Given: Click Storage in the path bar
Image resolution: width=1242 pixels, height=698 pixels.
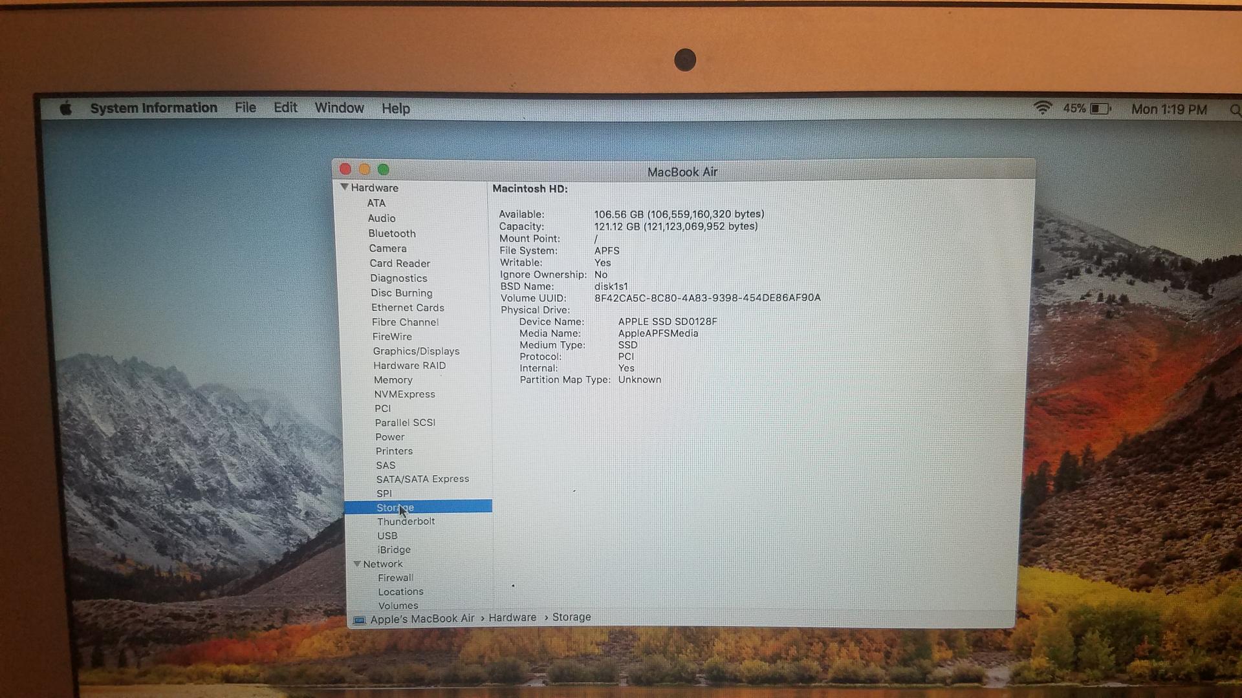Looking at the screenshot, I should coord(571,617).
